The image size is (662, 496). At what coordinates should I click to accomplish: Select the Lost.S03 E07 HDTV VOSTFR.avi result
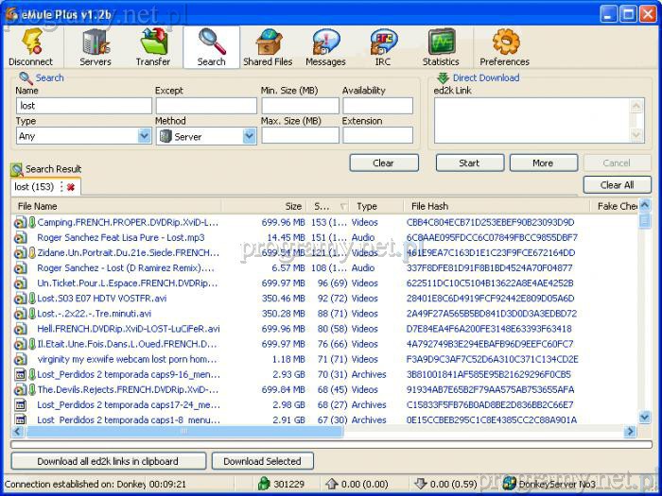point(101,298)
